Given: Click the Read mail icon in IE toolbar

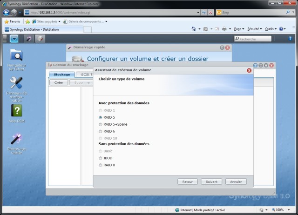Looking at the screenshot, I should (217, 29).
